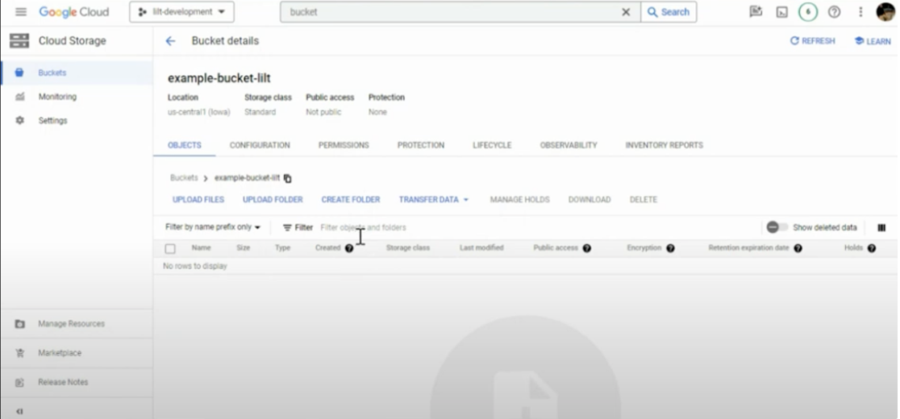Clear the search box with X
Screen dimensions: 900x419
click(x=626, y=12)
